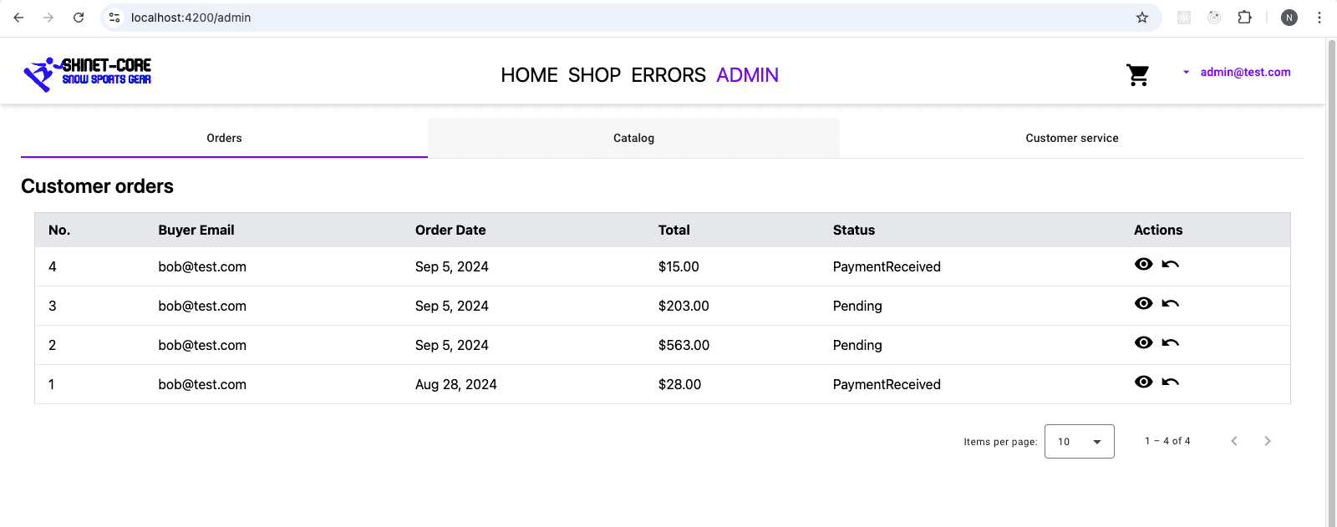
Task: View order 4 details via eye icon
Action: click(x=1143, y=264)
